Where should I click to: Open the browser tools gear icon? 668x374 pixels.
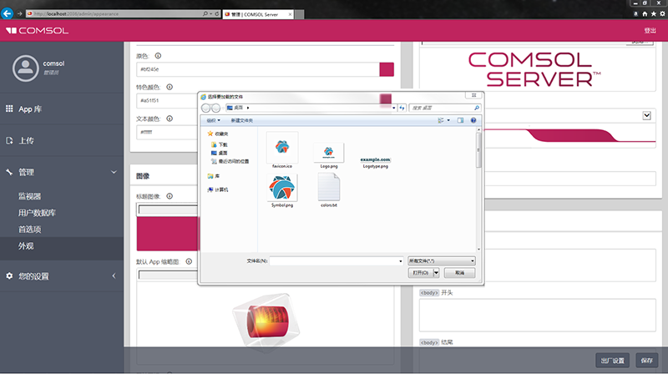[662, 13]
